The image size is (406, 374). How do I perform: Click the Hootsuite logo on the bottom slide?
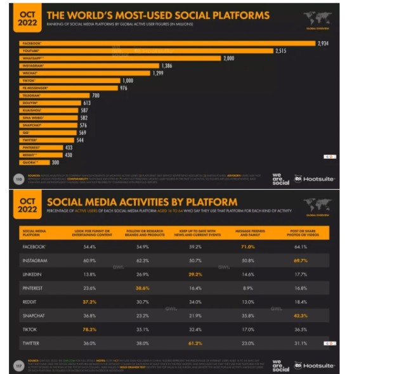point(314,366)
